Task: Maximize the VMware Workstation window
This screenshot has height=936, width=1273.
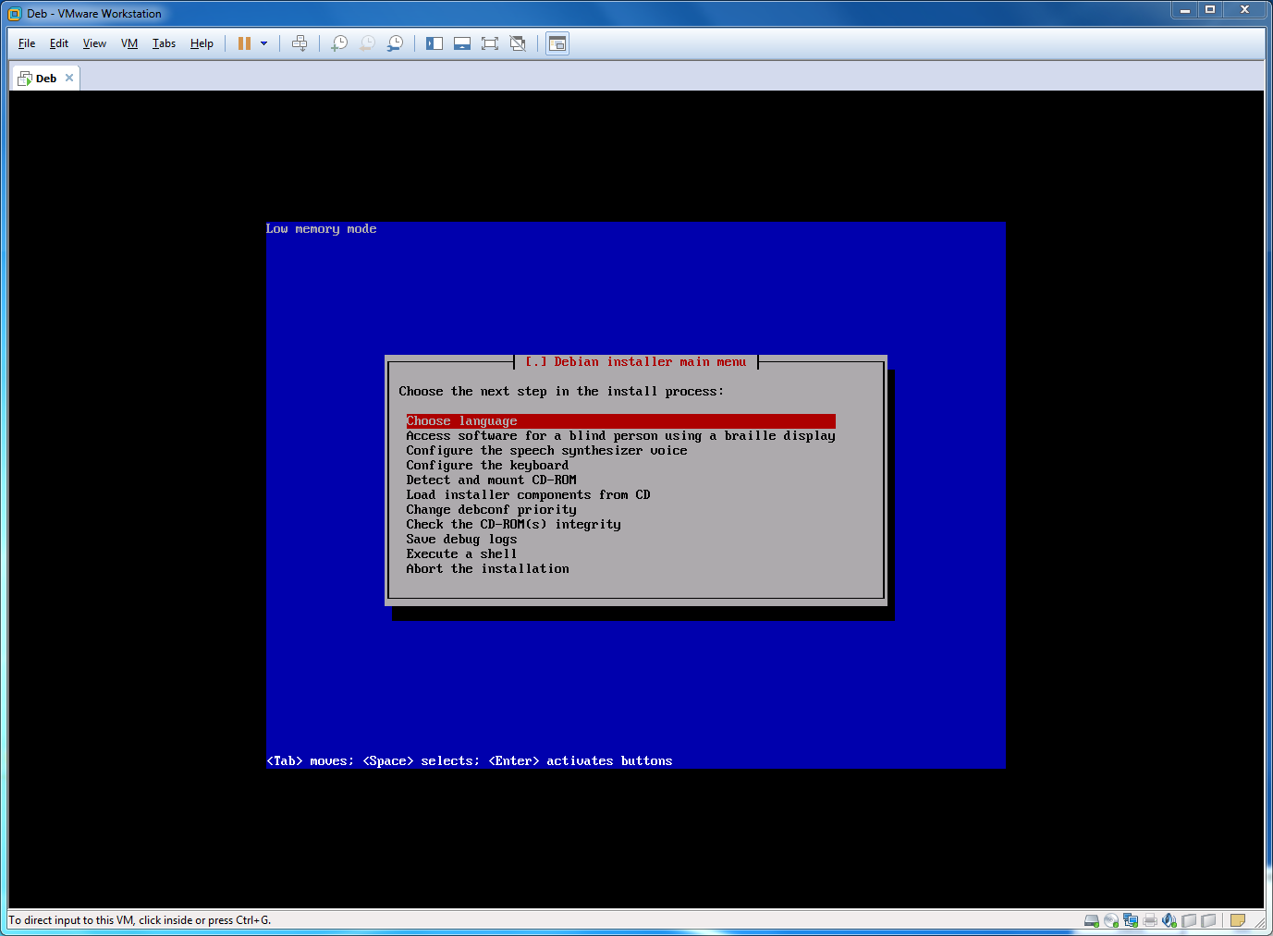Action: [1210, 9]
